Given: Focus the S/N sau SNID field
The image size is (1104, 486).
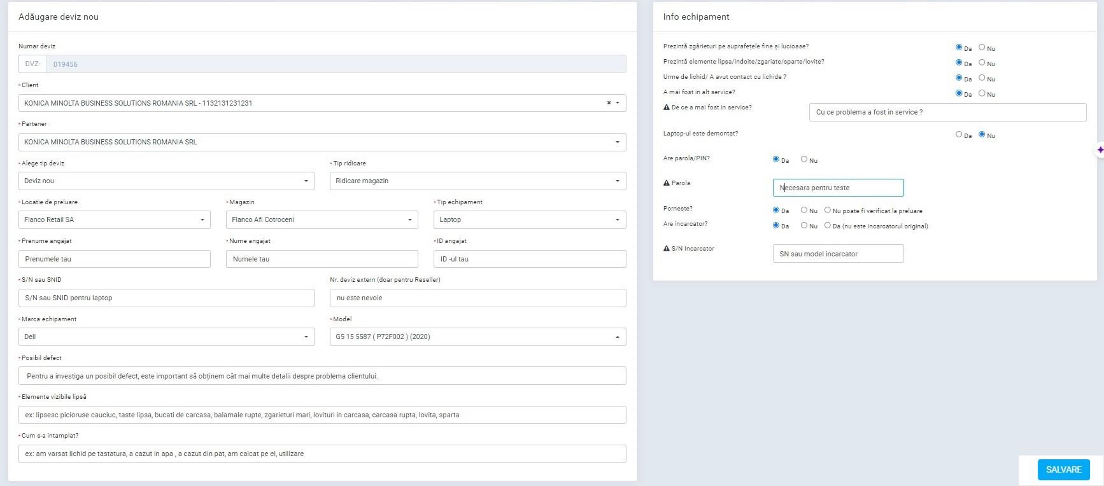Looking at the screenshot, I should point(166,298).
